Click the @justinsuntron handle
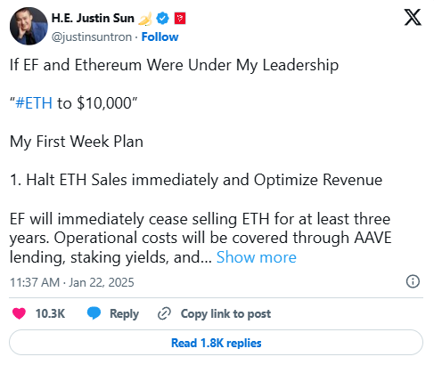Viewport: 434px width, 365px height. pyautogui.click(x=92, y=37)
